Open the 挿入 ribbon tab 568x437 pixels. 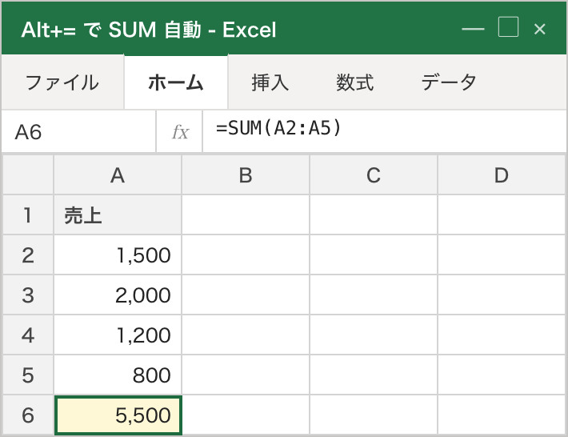pyautogui.click(x=270, y=82)
